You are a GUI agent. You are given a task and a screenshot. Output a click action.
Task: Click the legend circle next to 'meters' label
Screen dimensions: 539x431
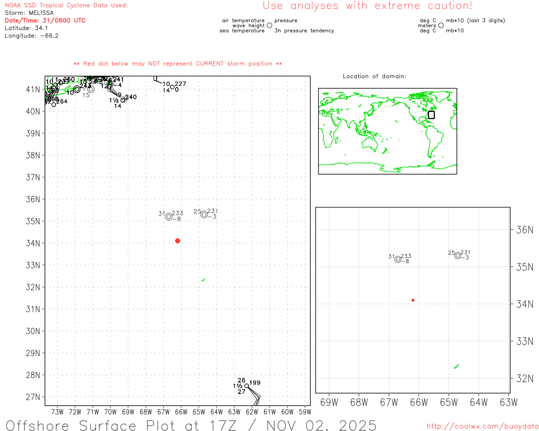(x=441, y=26)
